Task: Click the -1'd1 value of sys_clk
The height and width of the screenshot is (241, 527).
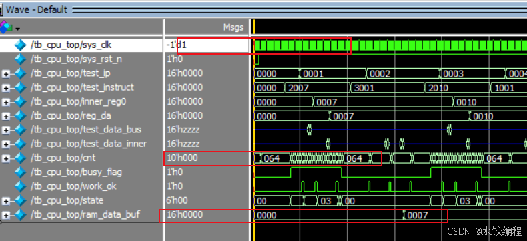Action: pos(177,45)
